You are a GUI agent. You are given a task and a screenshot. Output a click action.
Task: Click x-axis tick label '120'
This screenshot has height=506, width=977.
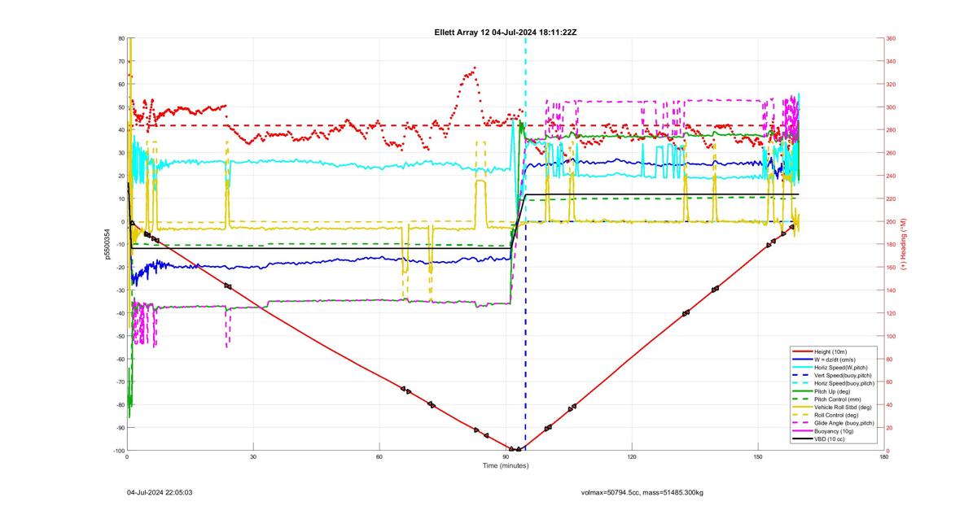pos(632,456)
